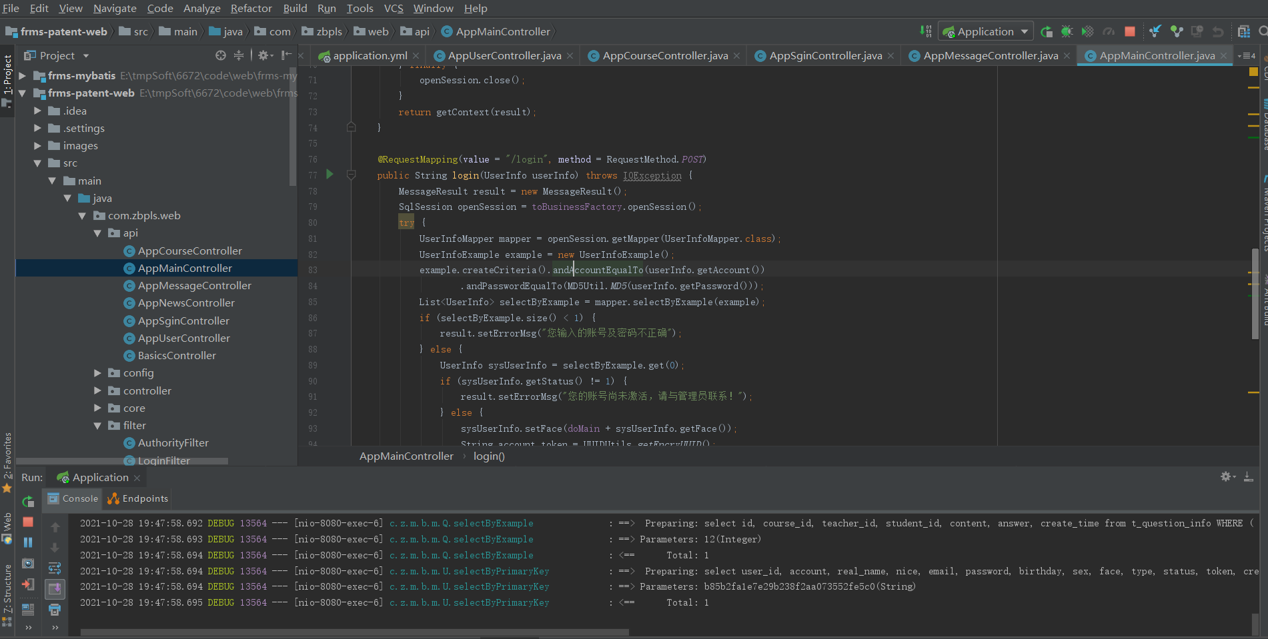Close the AppMessageController.java tab
This screenshot has width=1268, height=639.
tap(1067, 56)
